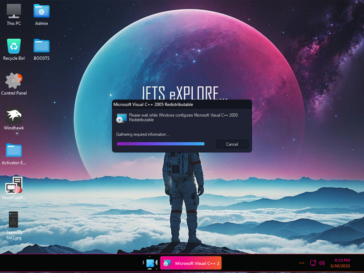
Task: Show hidden tray icons via three dots
Action: [x=301, y=263]
